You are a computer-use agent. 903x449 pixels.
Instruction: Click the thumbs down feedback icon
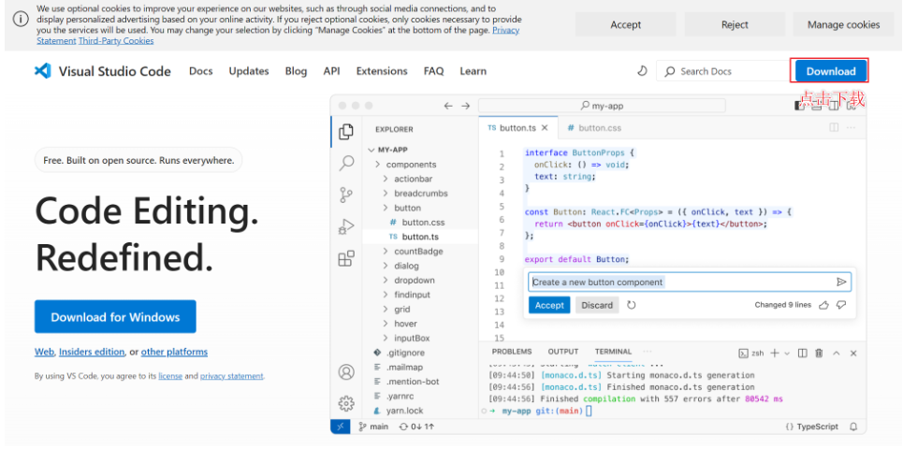[x=841, y=305]
